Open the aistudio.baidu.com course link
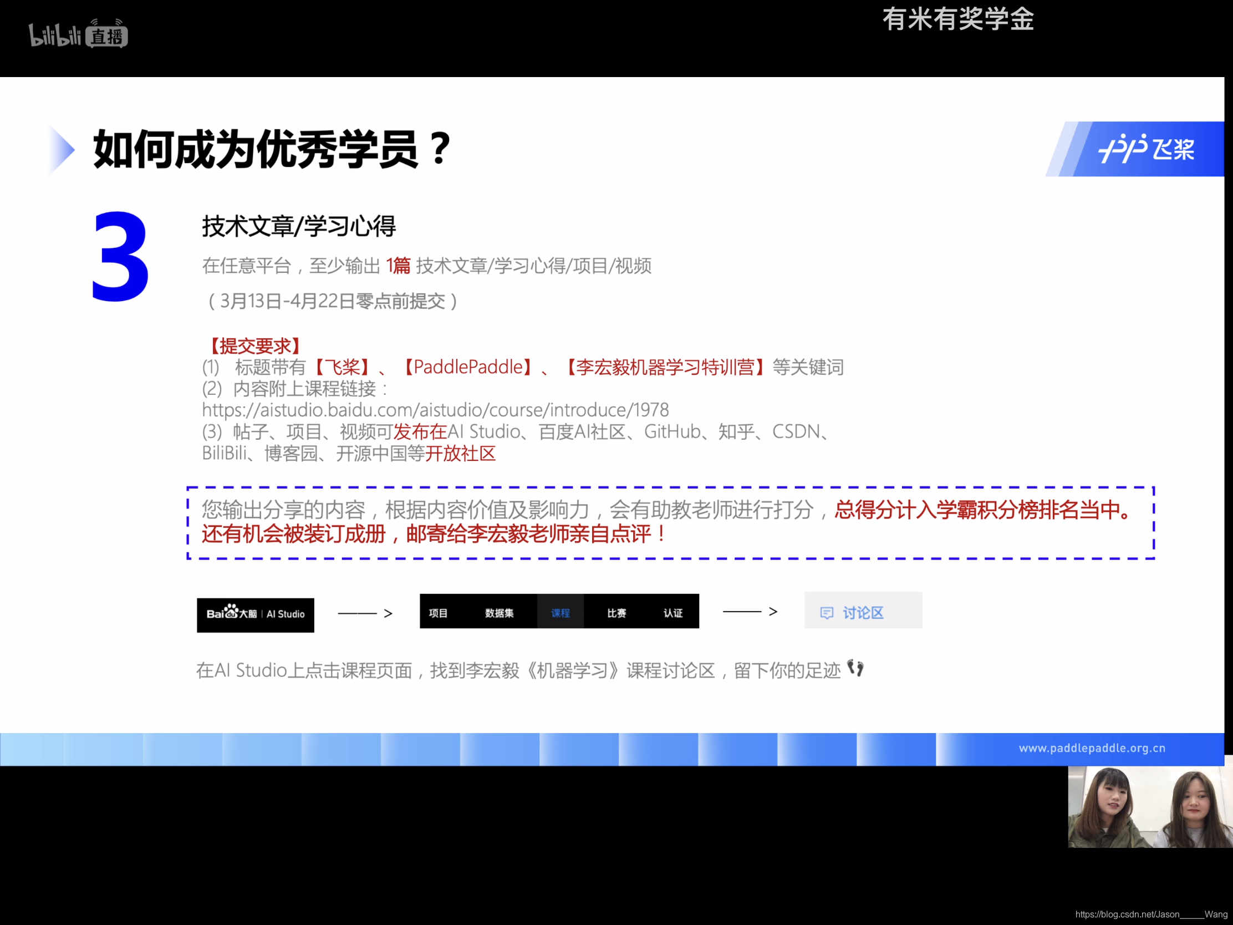Viewport: 1233px width, 925px height. coord(435,410)
